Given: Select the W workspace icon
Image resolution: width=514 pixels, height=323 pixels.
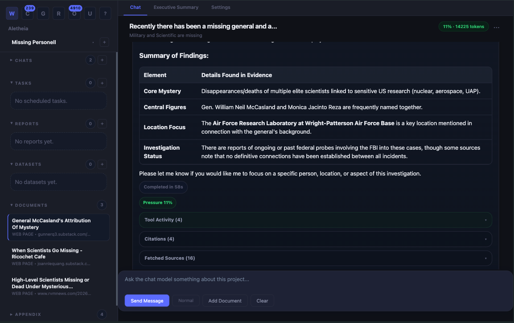Looking at the screenshot, I should pyautogui.click(x=12, y=13).
